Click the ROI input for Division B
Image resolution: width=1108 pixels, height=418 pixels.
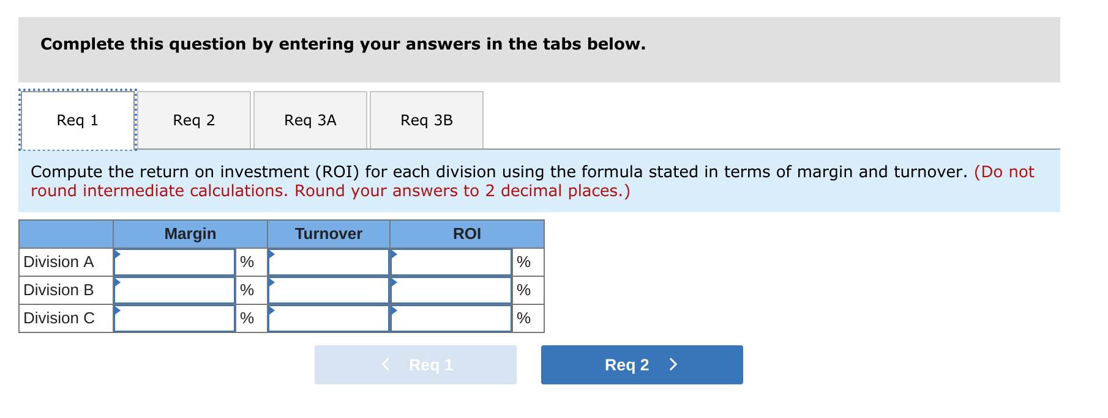coord(451,290)
